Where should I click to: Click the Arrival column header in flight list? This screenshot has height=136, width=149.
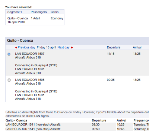137,47
